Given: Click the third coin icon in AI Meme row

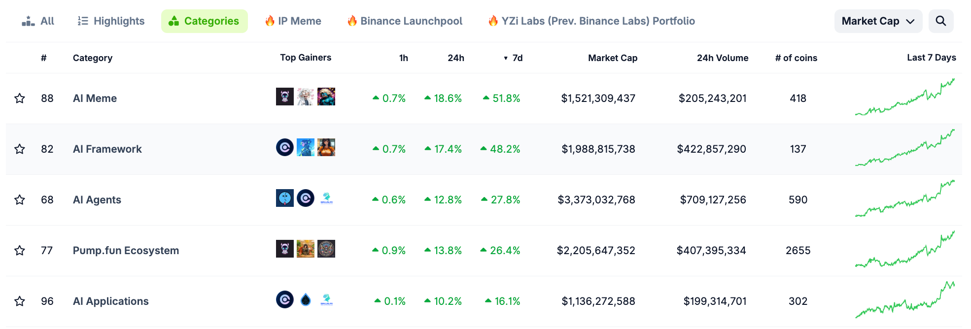Looking at the screenshot, I should coord(326,97).
